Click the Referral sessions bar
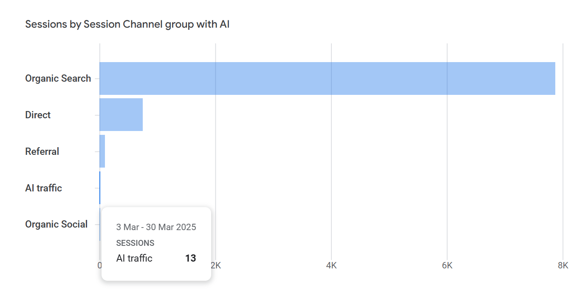The width and height of the screenshot is (588, 302). (102, 151)
